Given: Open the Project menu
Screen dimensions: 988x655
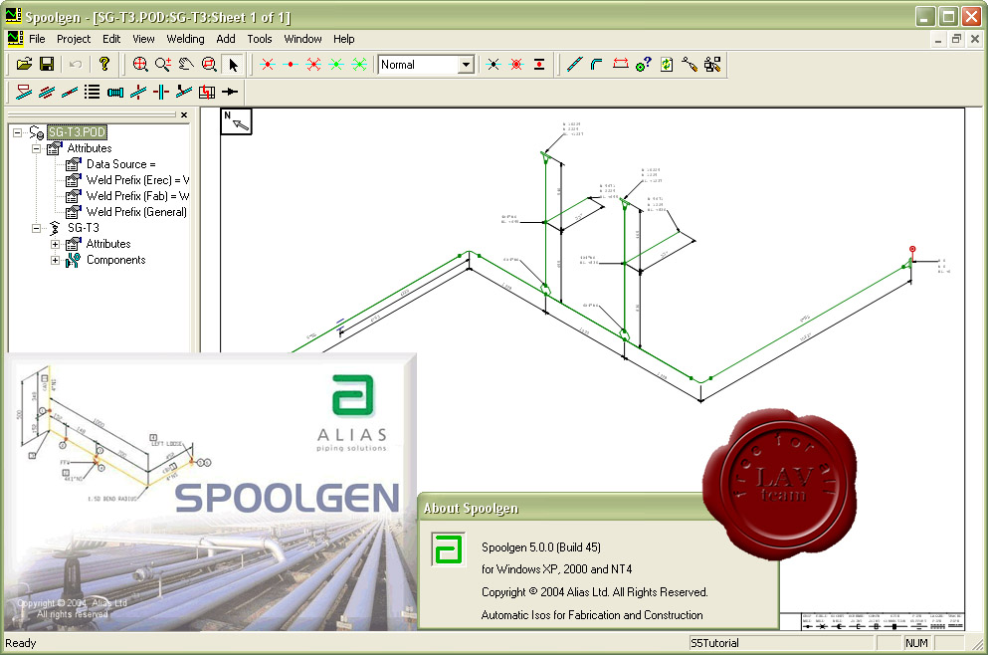Looking at the screenshot, I should click(74, 39).
